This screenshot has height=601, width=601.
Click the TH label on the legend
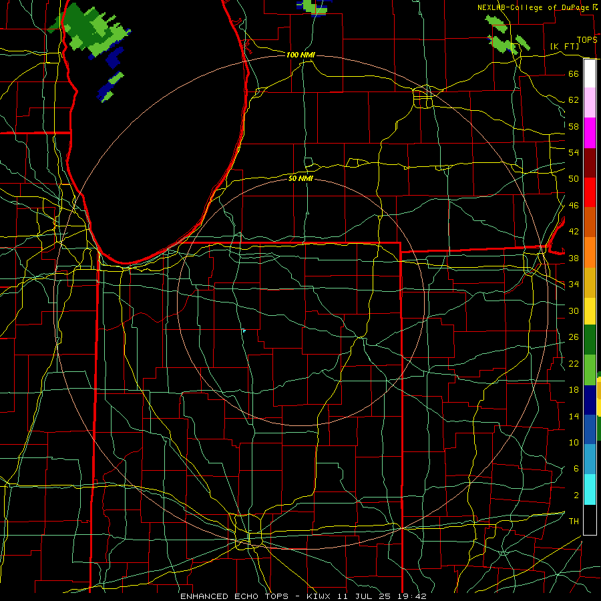[574, 521]
